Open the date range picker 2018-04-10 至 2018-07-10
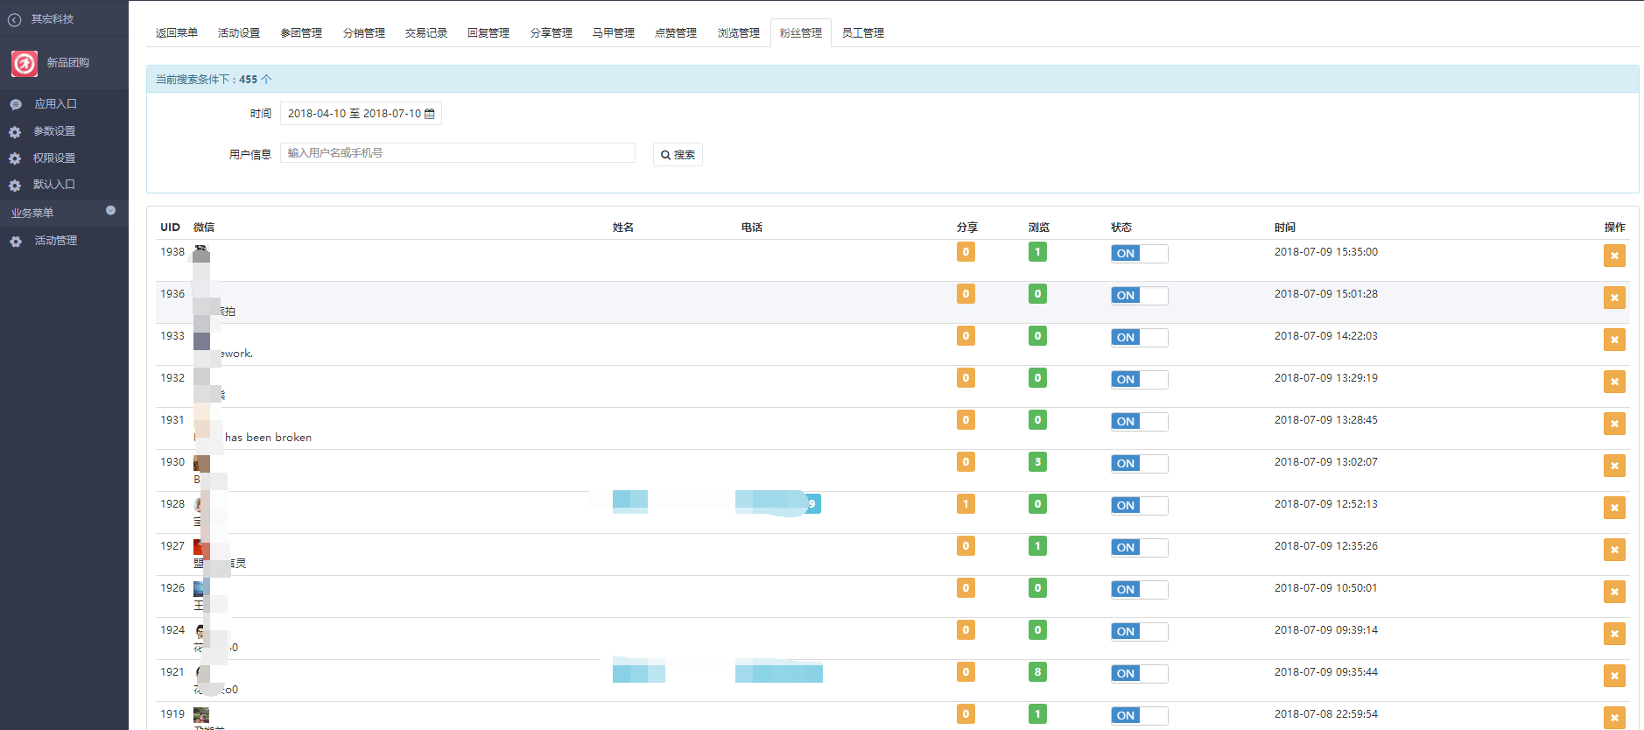This screenshot has width=1644, height=730. [x=361, y=114]
